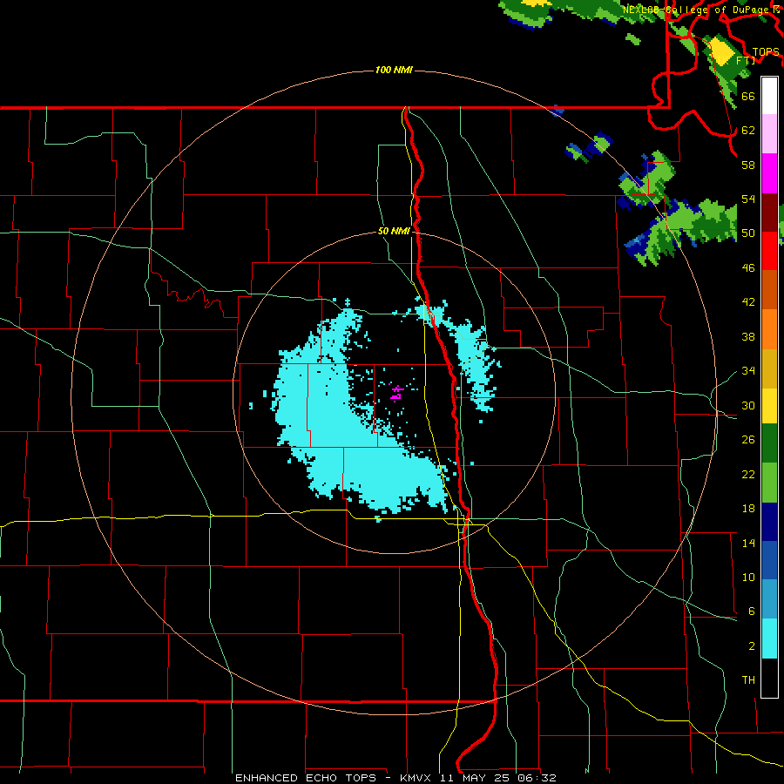This screenshot has width=784, height=784.
Task: Click the 26 value on the legend scale
Action: click(748, 440)
